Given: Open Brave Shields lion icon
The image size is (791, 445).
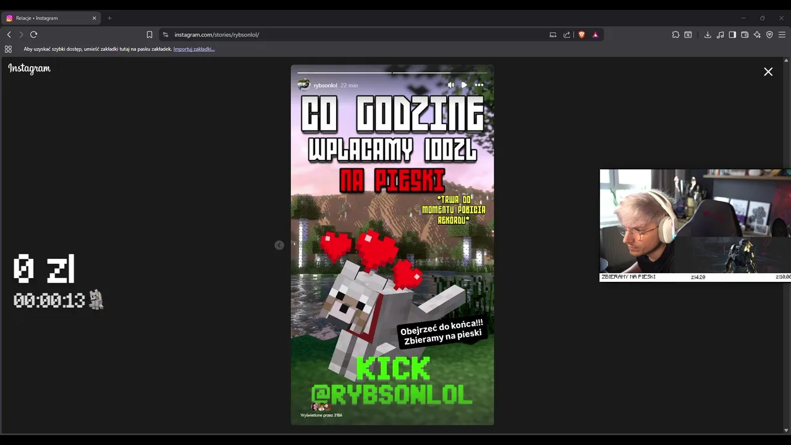Looking at the screenshot, I should 582,35.
